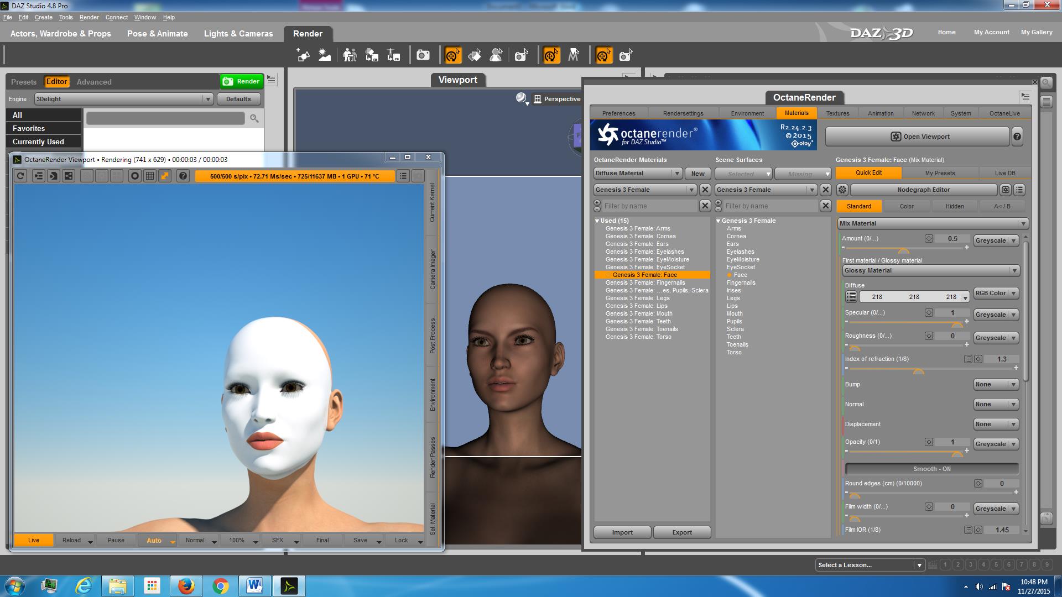This screenshot has width=1062, height=597.
Task: Click the Perspective view camera icon in Viewport
Action: pyautogui.click(x=537, y=99)
